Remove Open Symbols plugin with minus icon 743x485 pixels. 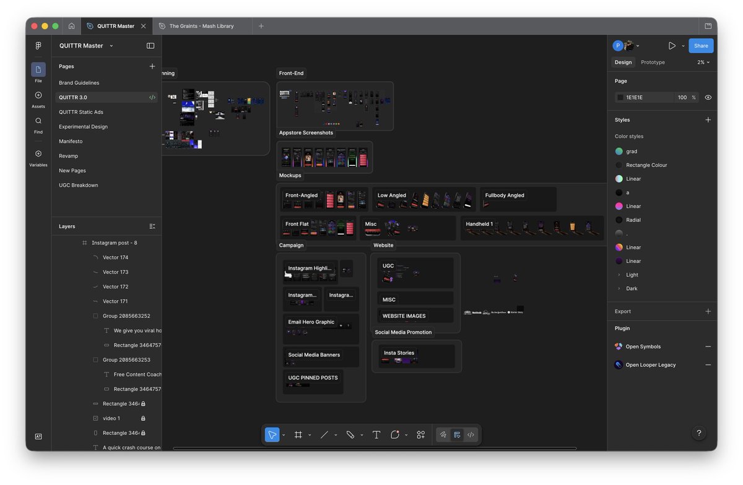pyautogui.click(x=708, y=346)
